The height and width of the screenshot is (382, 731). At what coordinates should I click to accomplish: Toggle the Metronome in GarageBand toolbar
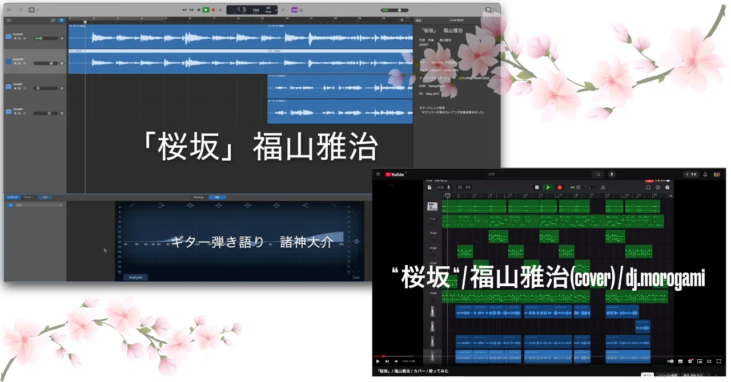[301, 10]
